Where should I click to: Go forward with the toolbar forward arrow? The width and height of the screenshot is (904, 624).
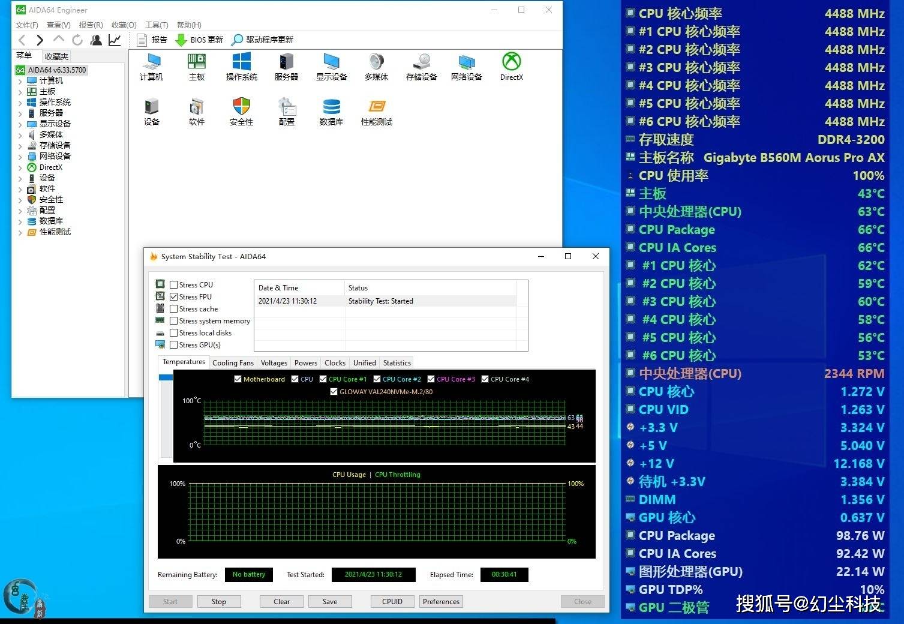click(x=40, y=40)
